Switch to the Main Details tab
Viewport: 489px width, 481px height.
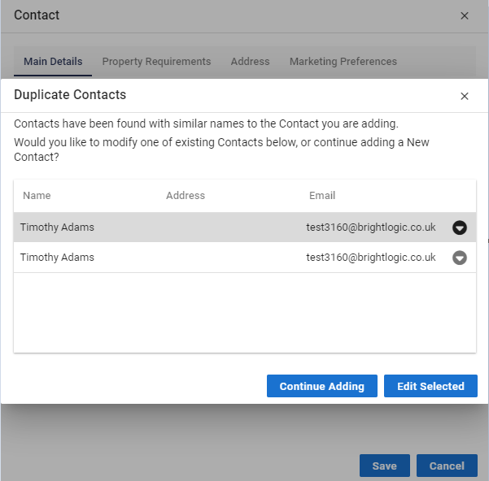coord(53,61)
